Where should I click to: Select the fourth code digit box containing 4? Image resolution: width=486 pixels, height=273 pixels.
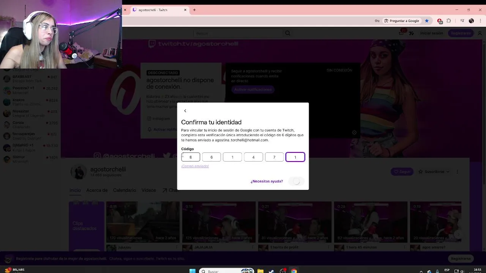click(253, 157)
